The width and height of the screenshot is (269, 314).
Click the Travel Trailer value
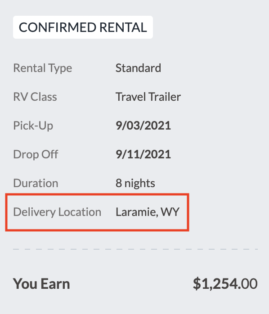148,97
